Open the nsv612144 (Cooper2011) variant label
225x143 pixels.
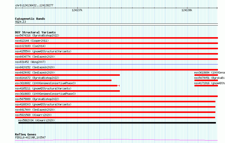tap(32, 41)
